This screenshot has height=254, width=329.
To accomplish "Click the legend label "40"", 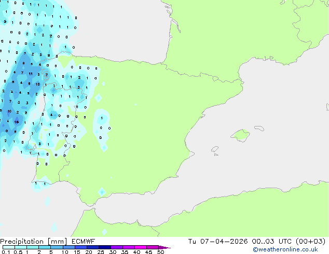I will pos(136,252).
